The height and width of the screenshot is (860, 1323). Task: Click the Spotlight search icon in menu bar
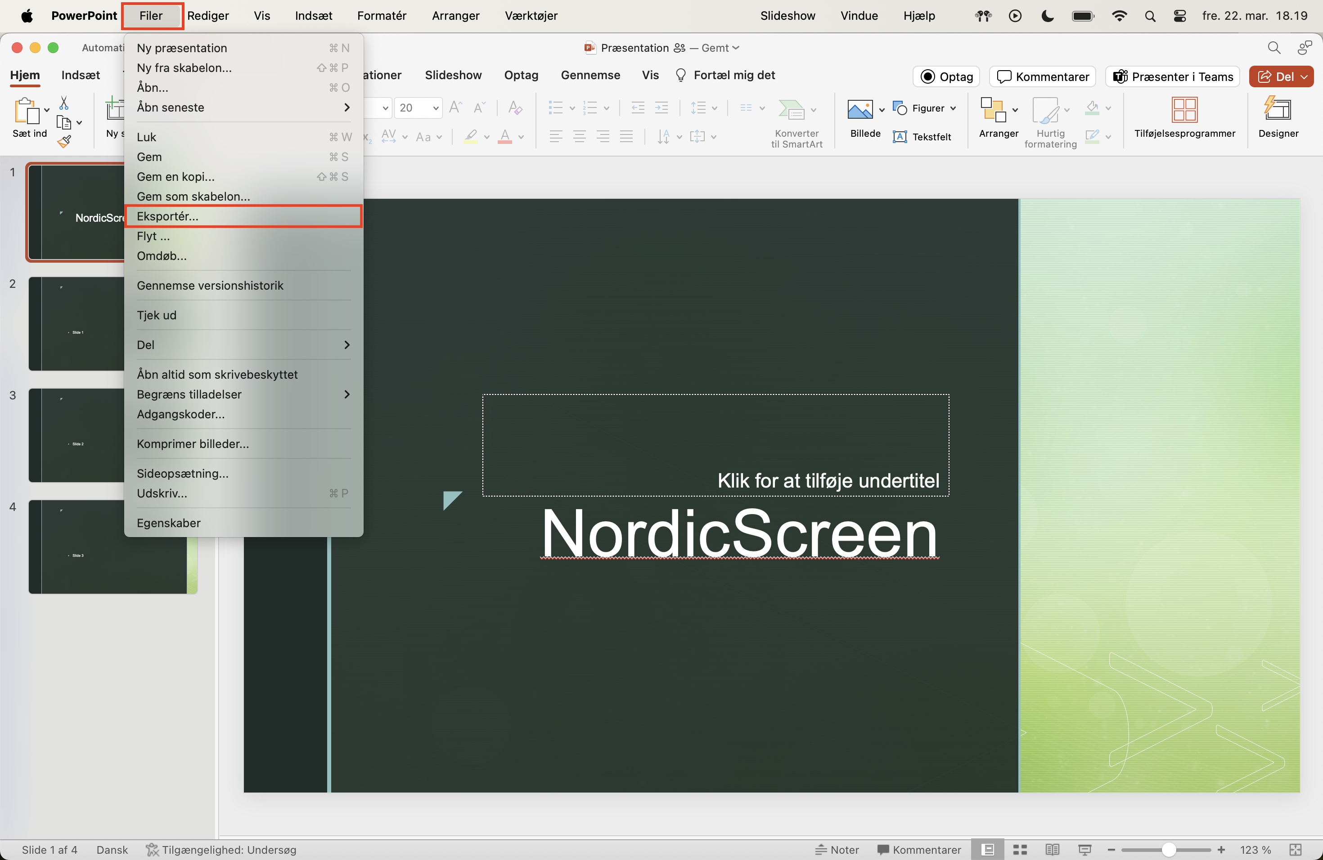1150,16
